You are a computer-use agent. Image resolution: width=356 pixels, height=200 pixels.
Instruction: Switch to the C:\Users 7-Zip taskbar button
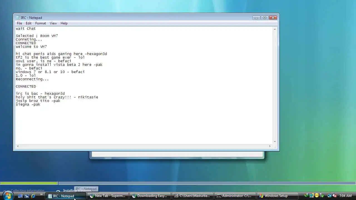click(193, 196)
